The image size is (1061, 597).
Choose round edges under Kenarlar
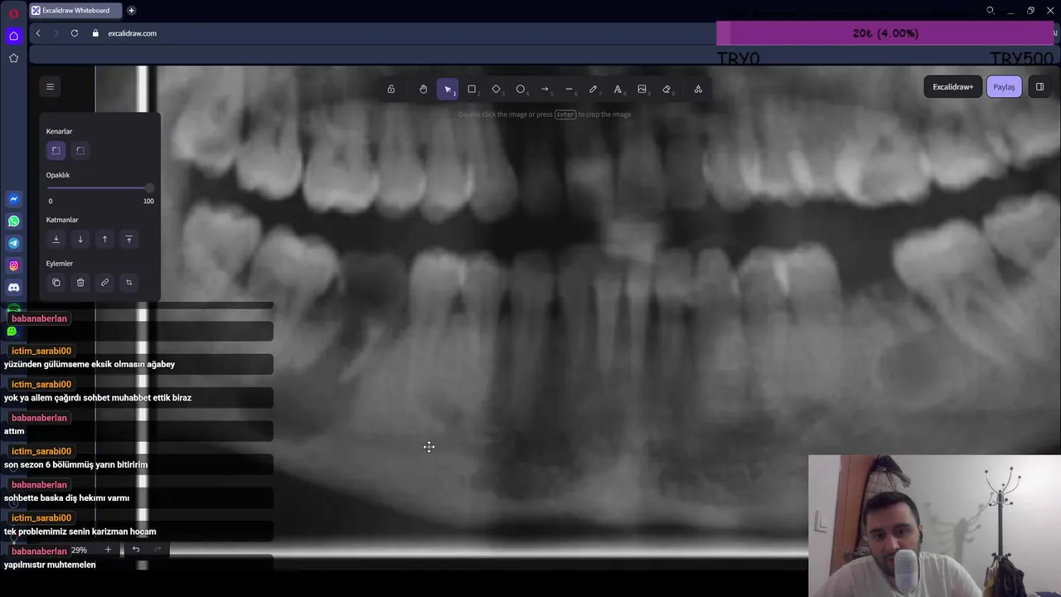pyautogui.click(x=80, y=150)
